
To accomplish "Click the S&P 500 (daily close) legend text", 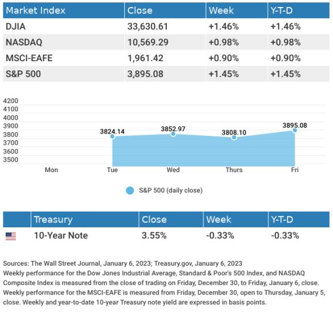I will click(x=171, y=191).
